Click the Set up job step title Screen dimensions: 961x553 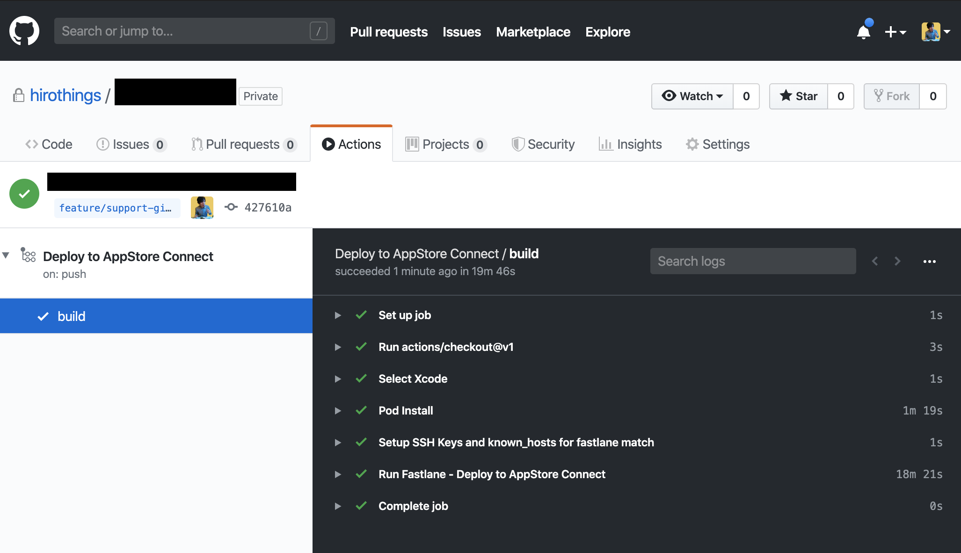[x=405, y=315]
